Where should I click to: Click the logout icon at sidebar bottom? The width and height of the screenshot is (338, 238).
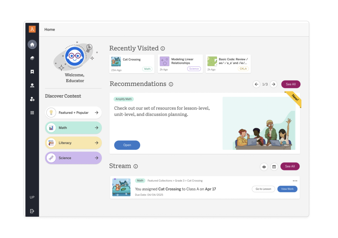pos(32,211)
